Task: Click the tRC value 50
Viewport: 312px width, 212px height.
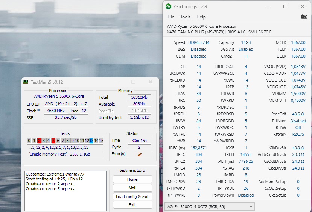Action: [x=199, y=100]
